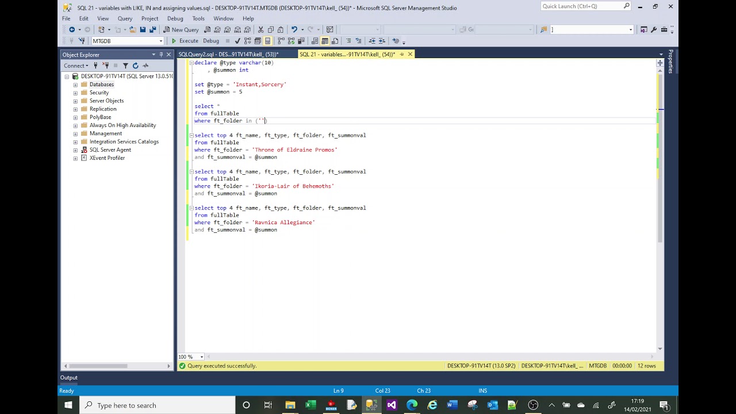Expand the Security tree node

coord(75,93)
